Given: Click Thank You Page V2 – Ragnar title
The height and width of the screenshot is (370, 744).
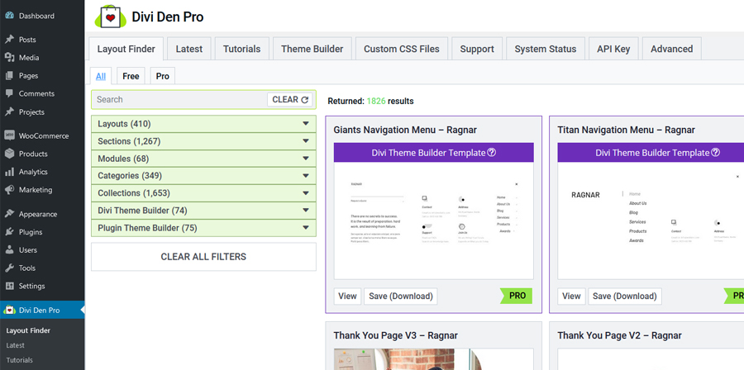Looking at the screenshot, I should (x=620, y=335).
